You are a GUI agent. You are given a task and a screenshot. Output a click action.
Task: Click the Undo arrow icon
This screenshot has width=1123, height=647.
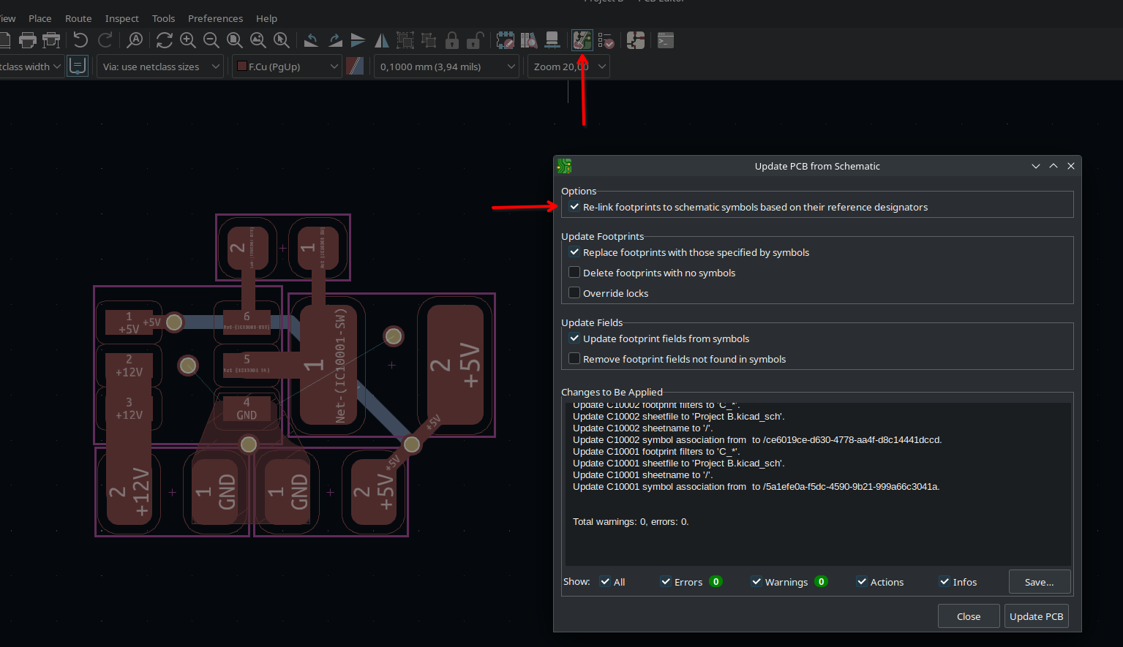(80, 41)
